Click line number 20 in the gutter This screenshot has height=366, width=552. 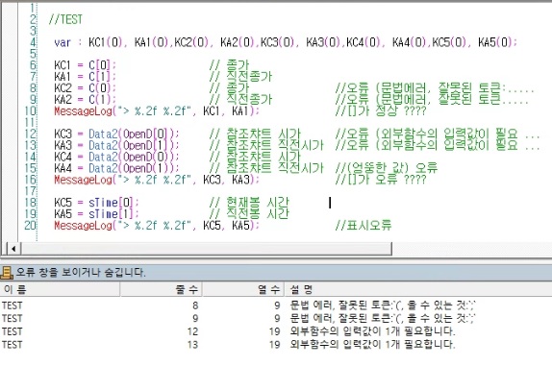pyautogui.click(x=30, y=225)
